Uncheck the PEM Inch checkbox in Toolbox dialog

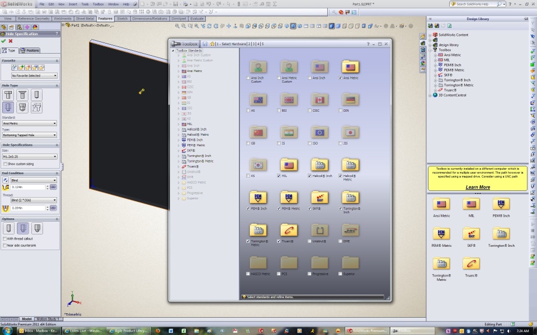248,208
